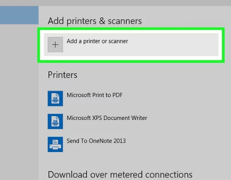Select the 'Microsoft Print to PDF' label
Viewport: 231px width, 180px height.
click(x=94, y=95)
